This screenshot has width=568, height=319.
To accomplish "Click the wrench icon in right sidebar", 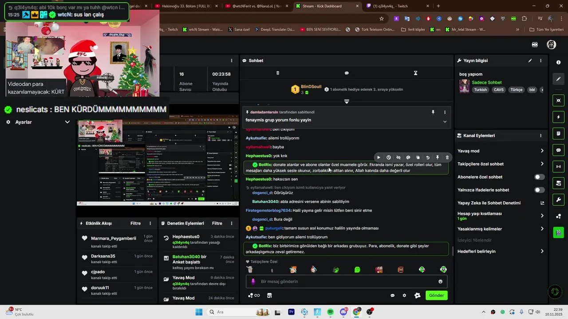I will (x=558, y=199).
